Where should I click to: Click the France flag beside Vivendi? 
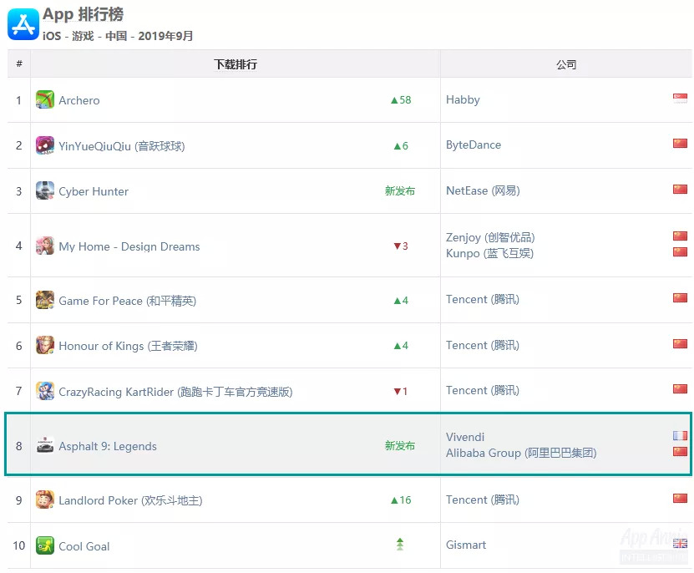680,436
